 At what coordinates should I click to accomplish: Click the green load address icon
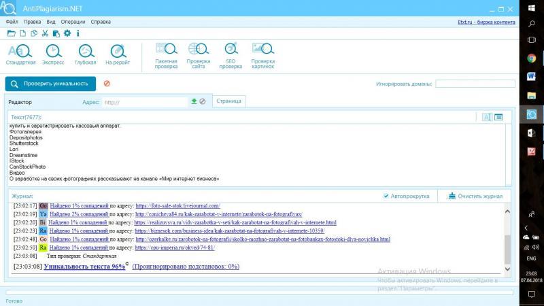coord(194,101)
